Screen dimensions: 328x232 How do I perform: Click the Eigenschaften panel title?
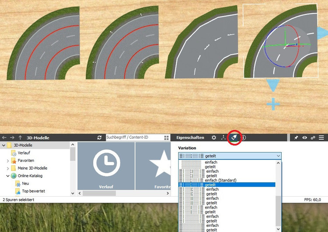click(x=190, y=138)
